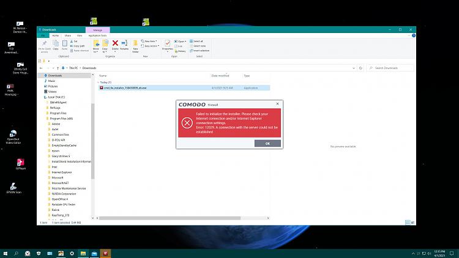This screenshot has width=459, height=258.
Task: Click Select all in ribbon
Action: (196, 41)
